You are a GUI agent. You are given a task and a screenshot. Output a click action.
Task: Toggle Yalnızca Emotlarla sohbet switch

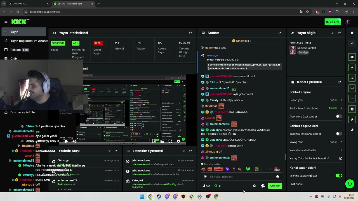point(339,134)
